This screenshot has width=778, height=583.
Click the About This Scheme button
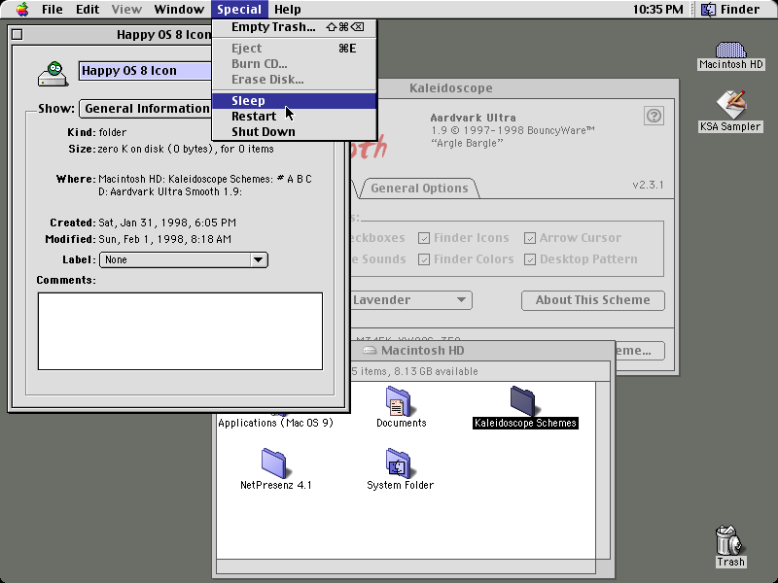593,300
